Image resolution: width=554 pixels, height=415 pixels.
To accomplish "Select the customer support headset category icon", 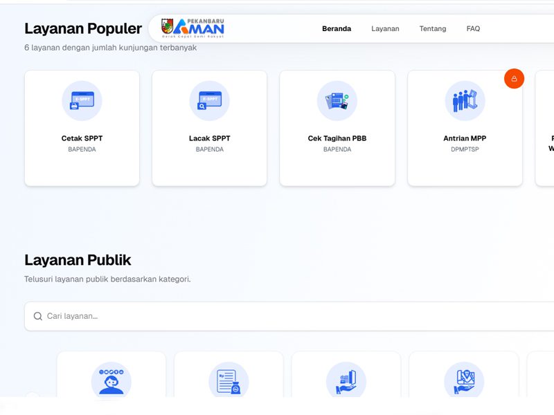I will (x=111, y=380).
